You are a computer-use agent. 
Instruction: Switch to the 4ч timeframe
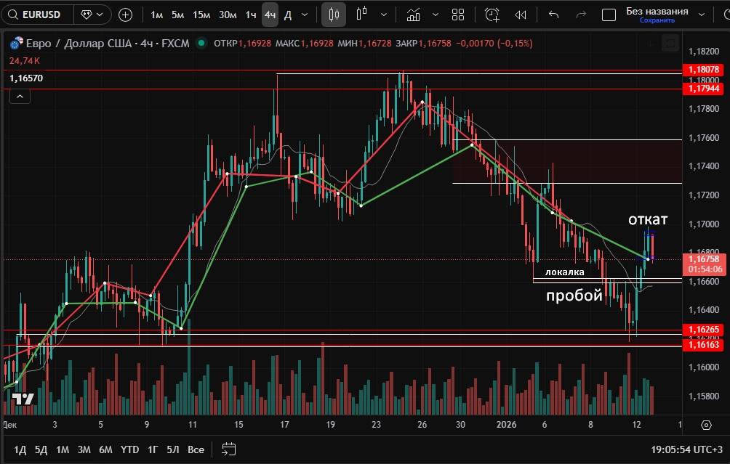tap(270, 15)
